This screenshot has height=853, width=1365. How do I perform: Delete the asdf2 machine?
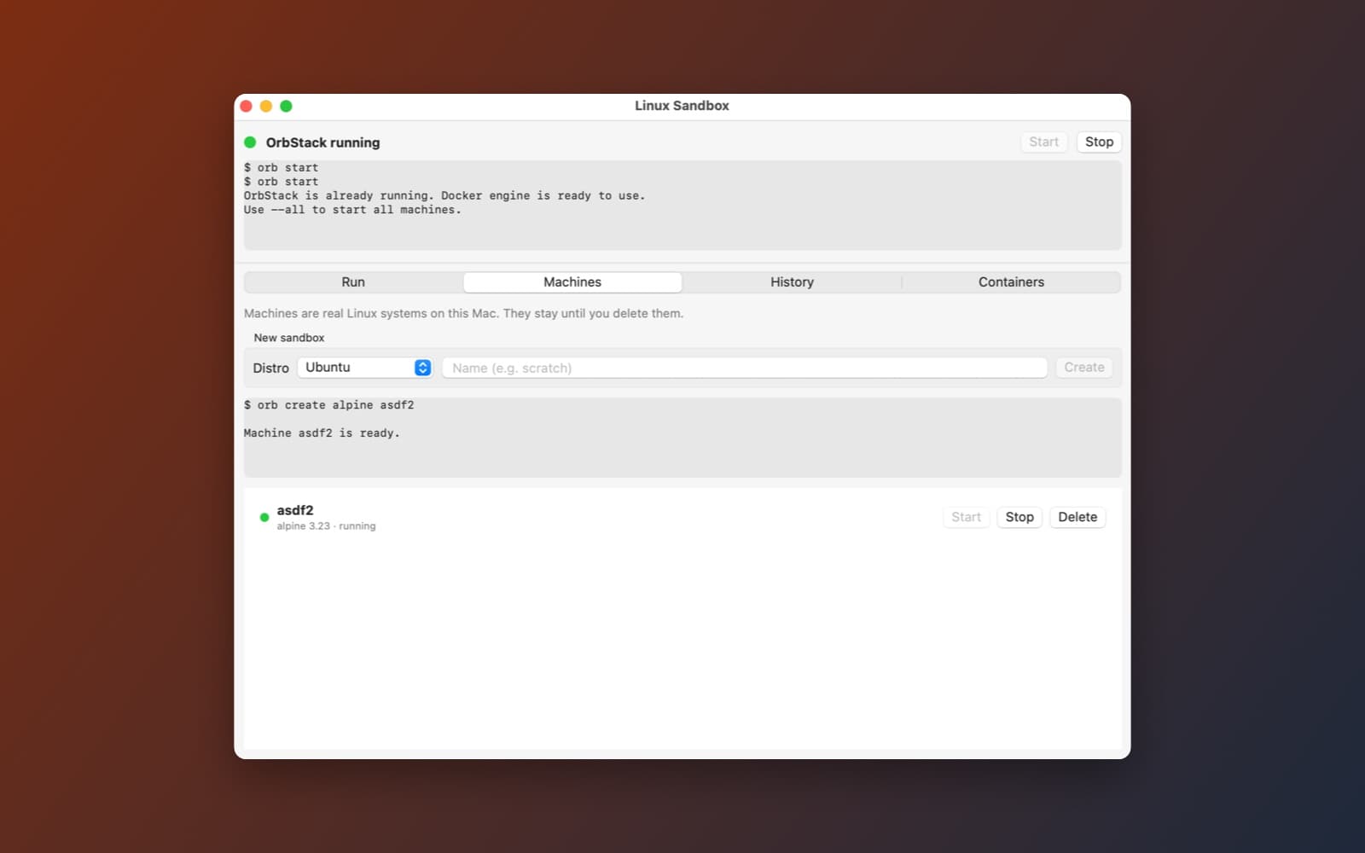tap(1077, 517)
